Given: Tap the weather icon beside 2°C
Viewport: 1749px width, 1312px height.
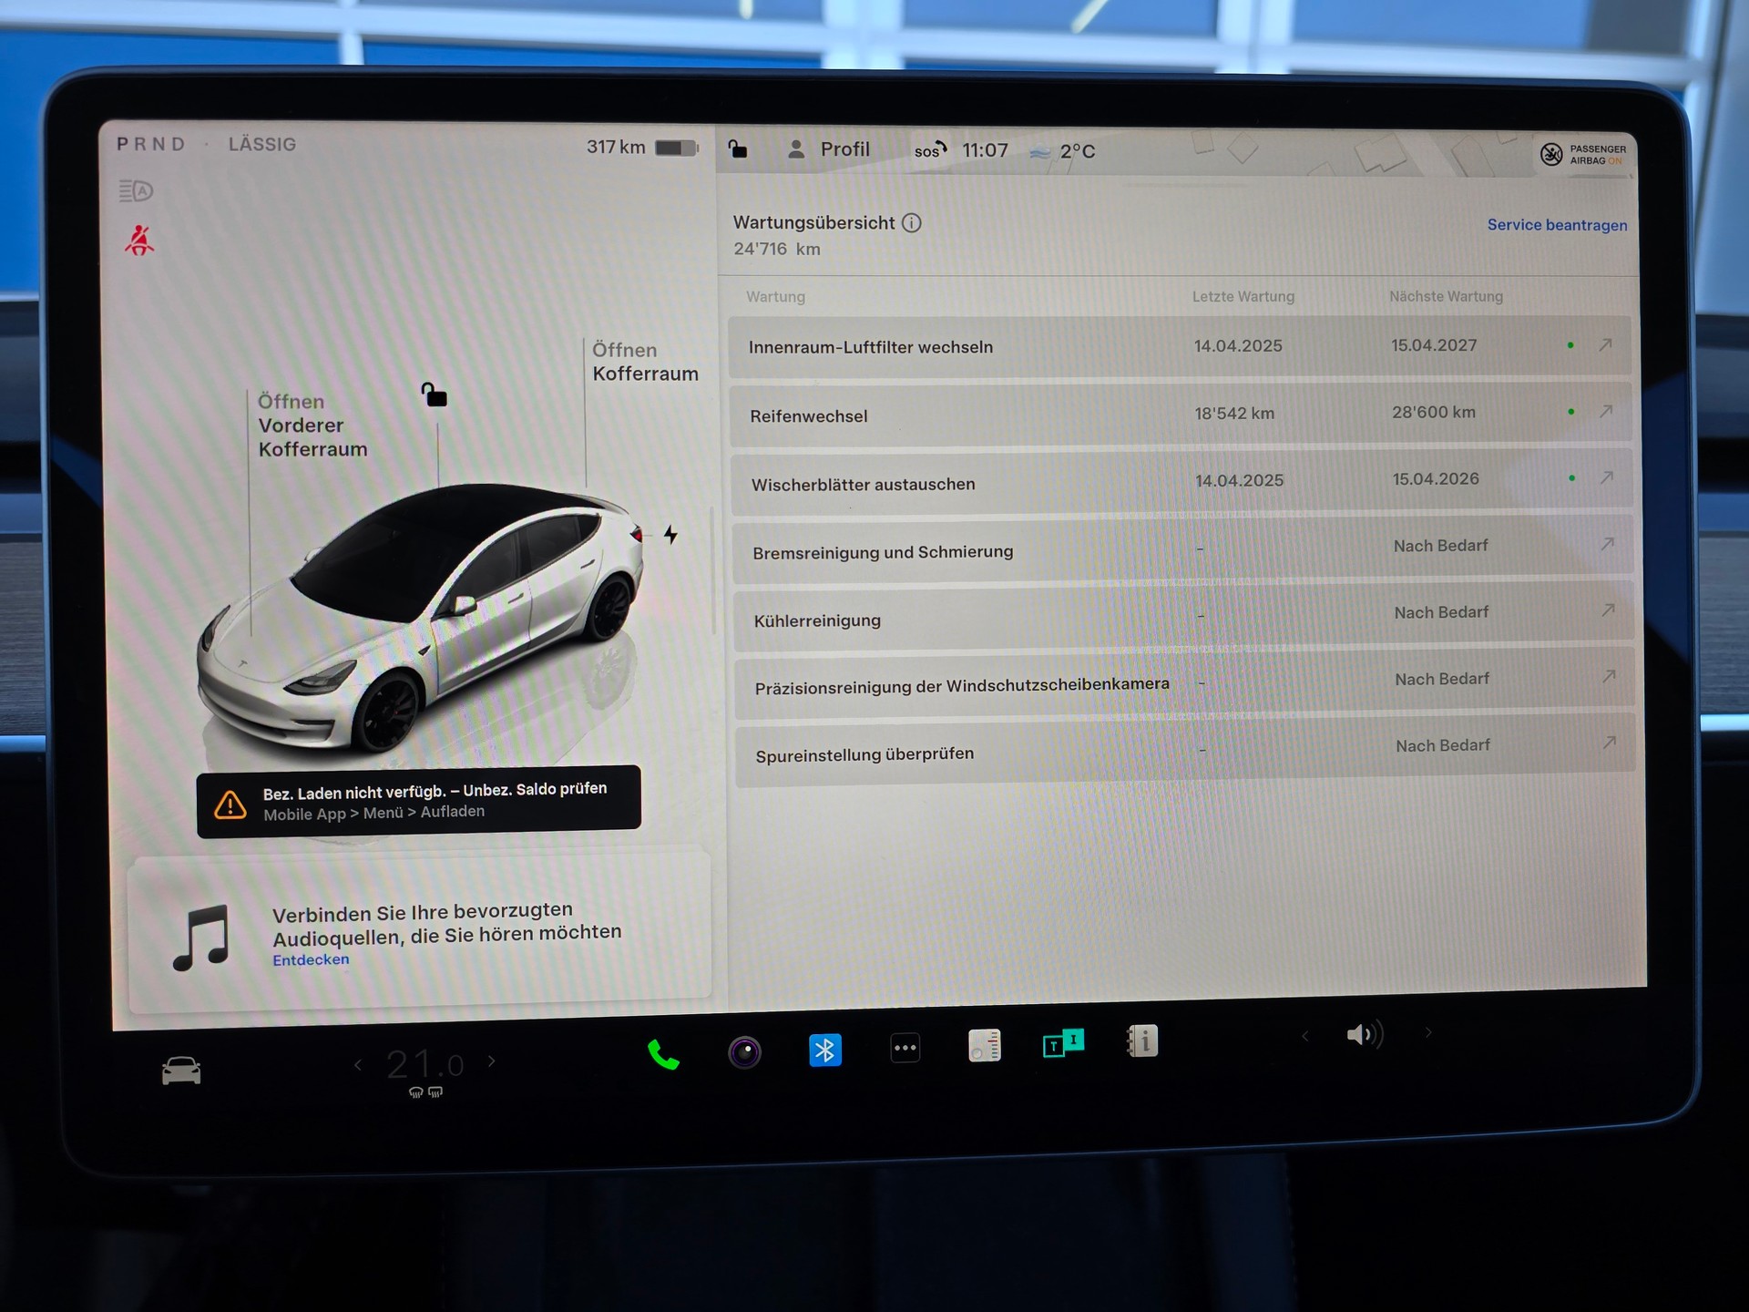Looking at the screenshot, I should click(x=1039, y=152).
